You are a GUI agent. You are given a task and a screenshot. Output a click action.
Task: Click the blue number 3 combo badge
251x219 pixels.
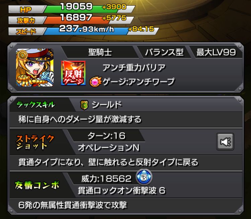[x=144, y=177]
